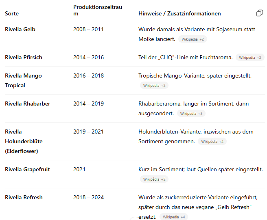Click the Hinweise / Zusatzinformationen header
The width and height of the screenshot is (267, 220).
179,13
